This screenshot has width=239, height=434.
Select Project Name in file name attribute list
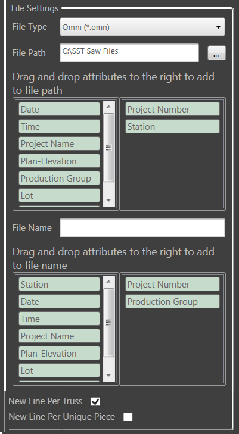(59, 336)
